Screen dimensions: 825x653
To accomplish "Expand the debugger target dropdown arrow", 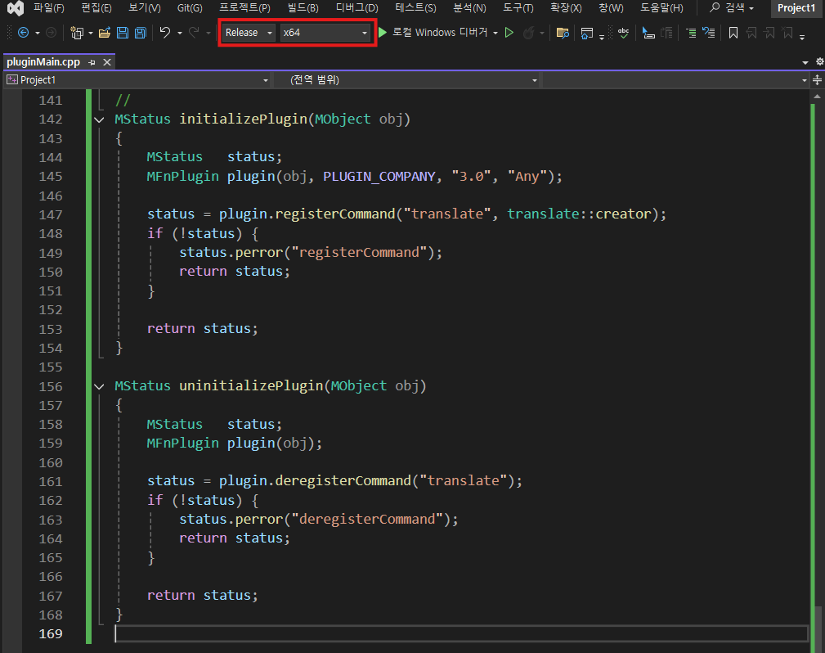I will 495,34.
